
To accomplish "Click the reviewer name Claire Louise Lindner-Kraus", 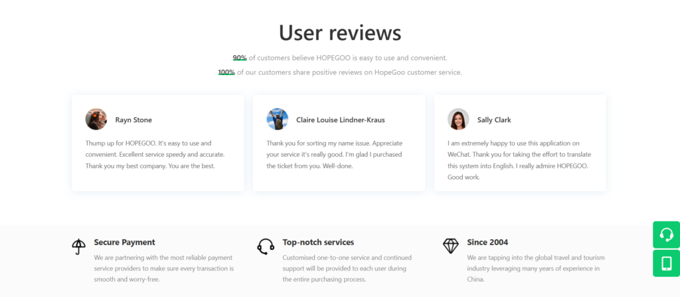I will [x=341, y=120].
